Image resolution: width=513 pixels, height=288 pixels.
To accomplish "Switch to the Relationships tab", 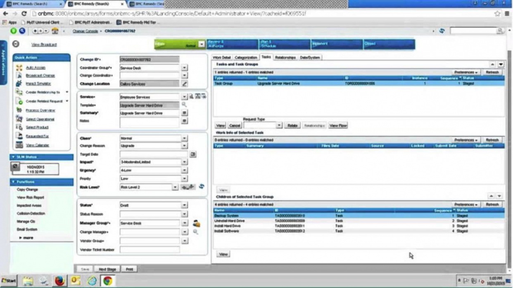I will point(285,58).
